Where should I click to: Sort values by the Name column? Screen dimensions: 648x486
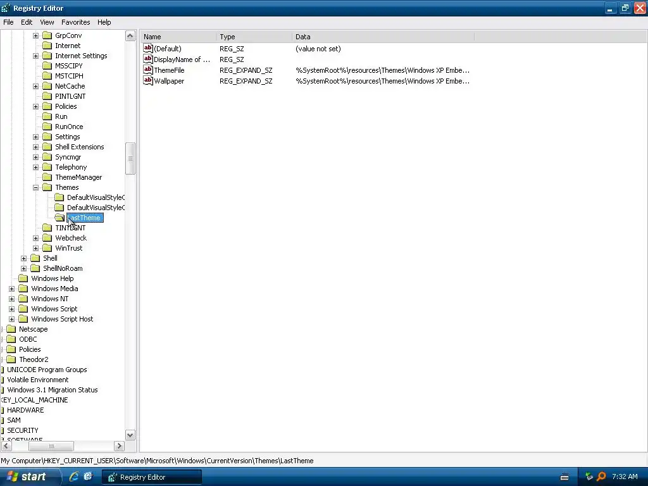178,37
